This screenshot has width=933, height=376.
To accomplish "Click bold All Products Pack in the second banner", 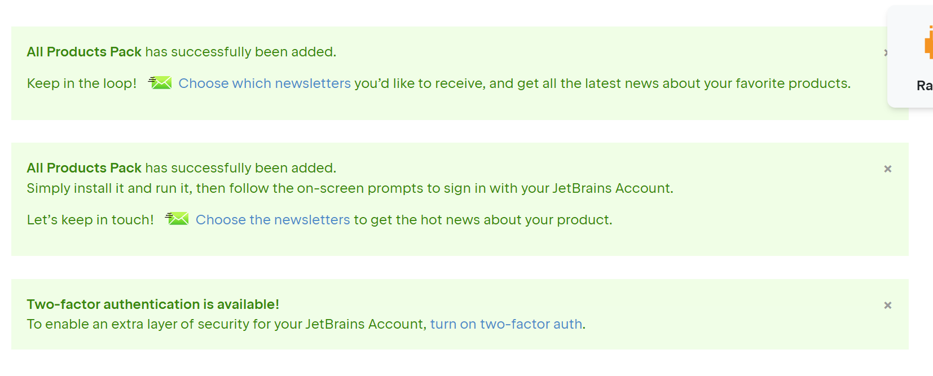I will [84, 168].
